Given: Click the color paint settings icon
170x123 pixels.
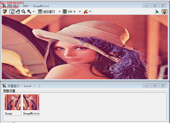Looking at the screenshot, I should [86, 12].
